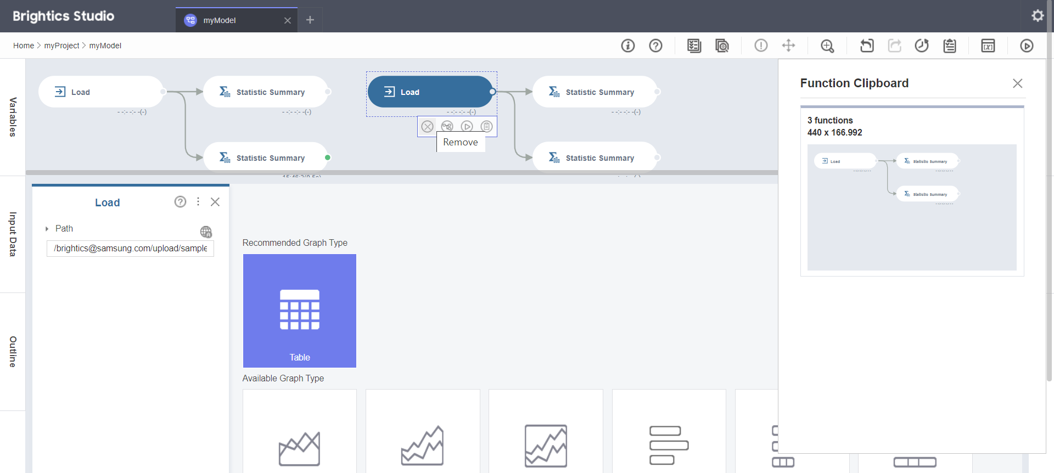Select the horizontal bar chart graph type
The image size is (1054, 473).
point(669,431)
